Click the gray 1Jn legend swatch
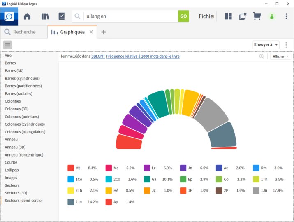This screenshot has width=294, height=222. (x=256, y=190)
